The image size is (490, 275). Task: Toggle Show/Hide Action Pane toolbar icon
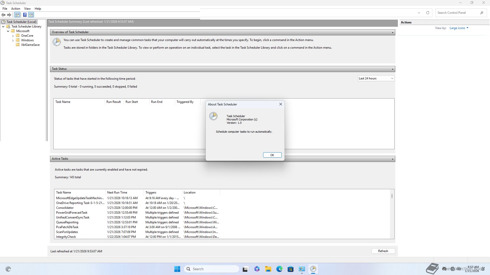(31, 15)
